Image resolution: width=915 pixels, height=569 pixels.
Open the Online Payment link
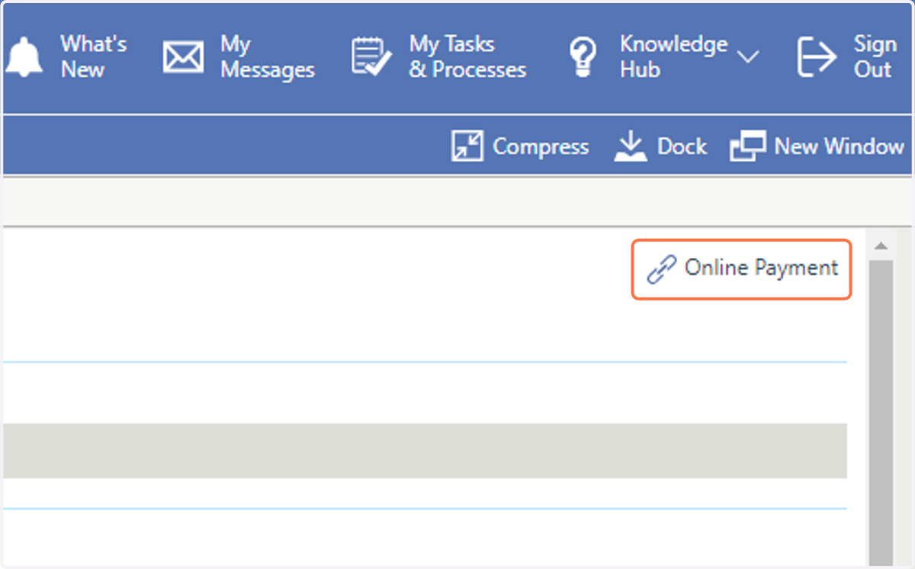(x=761, y=268)
